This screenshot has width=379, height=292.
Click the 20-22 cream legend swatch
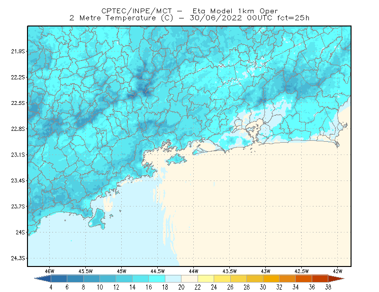coord(189,279)
